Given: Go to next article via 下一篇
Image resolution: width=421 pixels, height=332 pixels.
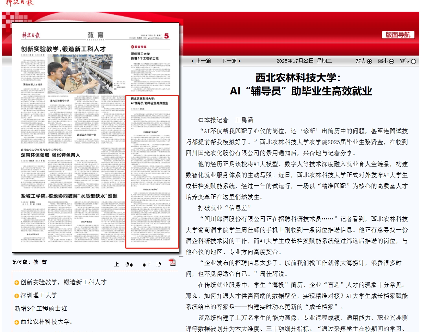Looking at the screenshot, I should coord(229,61).
